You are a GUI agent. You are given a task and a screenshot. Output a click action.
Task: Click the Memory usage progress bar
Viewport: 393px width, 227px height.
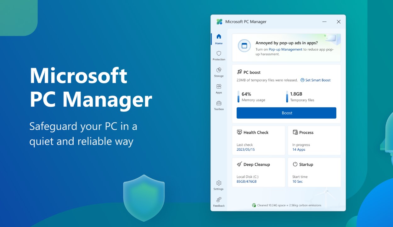238,97
